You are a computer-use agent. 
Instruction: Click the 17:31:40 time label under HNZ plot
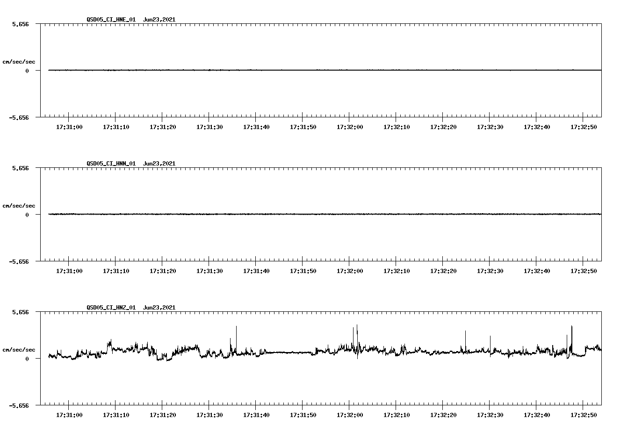click(x=256, y=415)
